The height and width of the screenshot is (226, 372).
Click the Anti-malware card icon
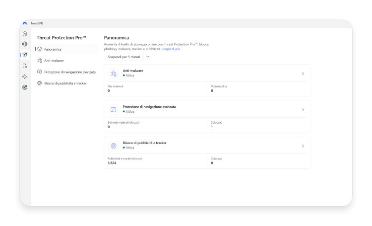[114, 74]
